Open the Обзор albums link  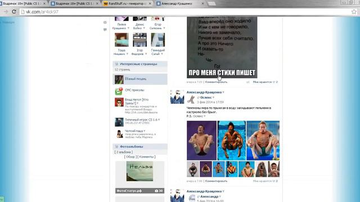point(130,157)
